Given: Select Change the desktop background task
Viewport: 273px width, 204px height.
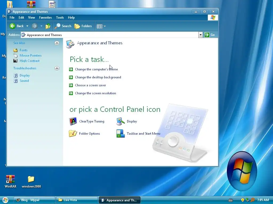Looking at the screenshot, I should click(x=98, y=77).
